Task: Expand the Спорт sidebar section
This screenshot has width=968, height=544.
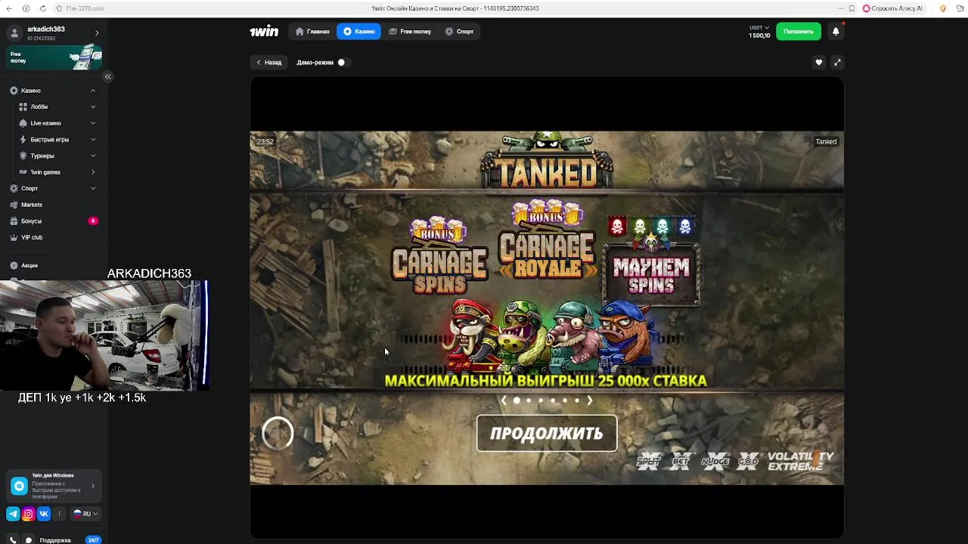Action: pos(93,188)
